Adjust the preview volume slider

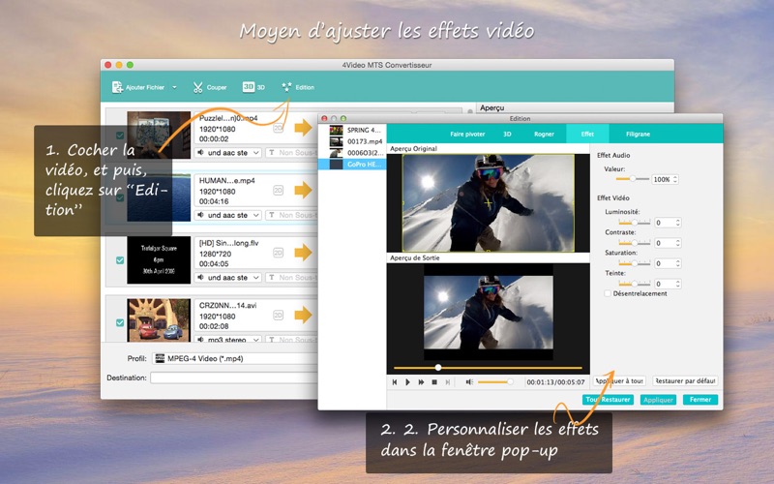point(495,381)
